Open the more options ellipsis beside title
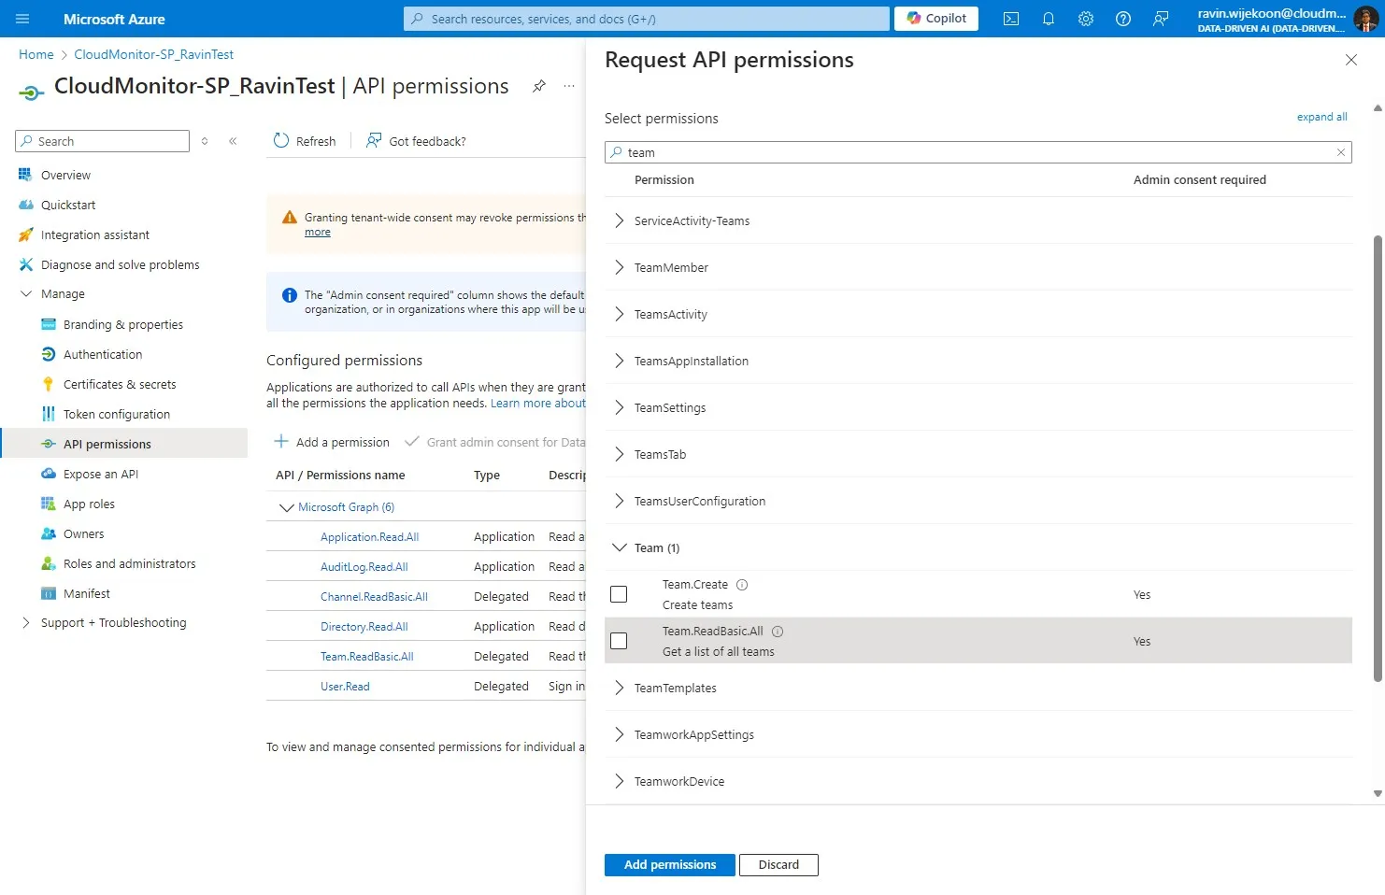1385x895 pixels. point(569,86)
